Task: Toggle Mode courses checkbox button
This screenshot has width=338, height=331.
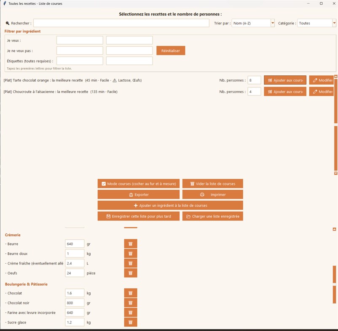Action: pos(138,184)
